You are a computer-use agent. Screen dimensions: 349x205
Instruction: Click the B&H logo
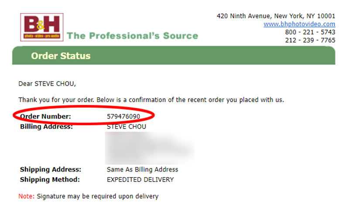point(41,27)
